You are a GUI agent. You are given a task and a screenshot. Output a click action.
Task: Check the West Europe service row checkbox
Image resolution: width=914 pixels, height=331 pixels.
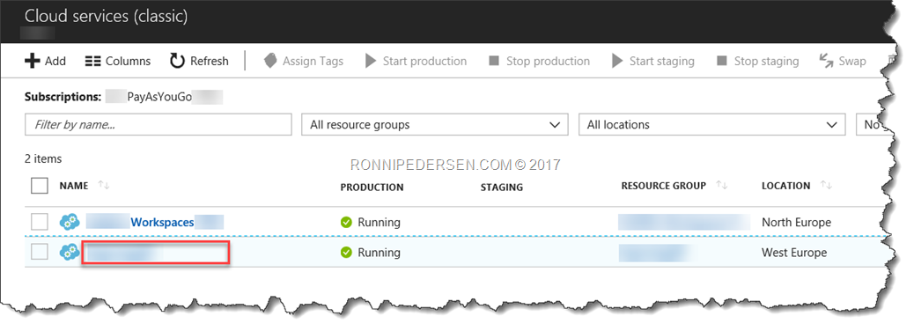coord(39,253)
